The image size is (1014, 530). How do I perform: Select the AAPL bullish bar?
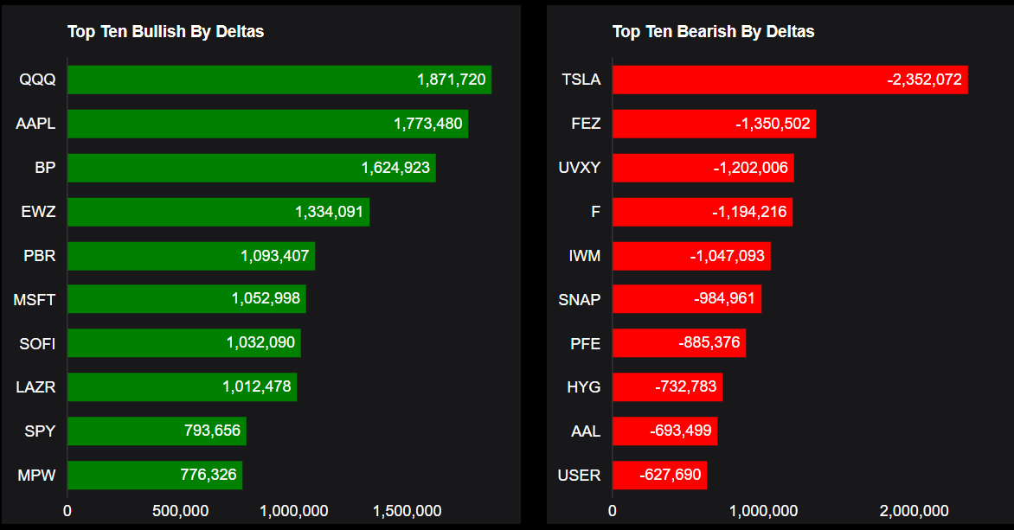click(x=267, y=124)
